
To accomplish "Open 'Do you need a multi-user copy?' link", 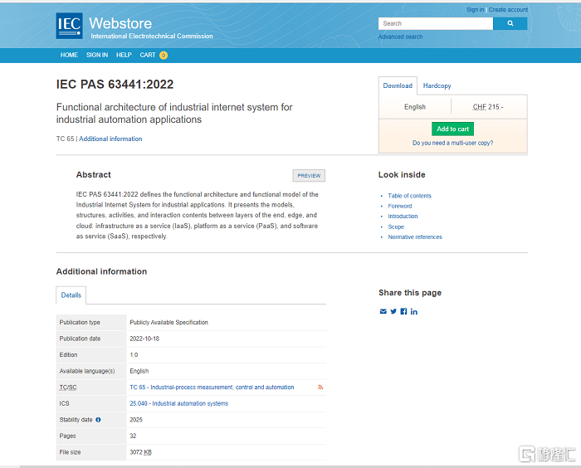I will click(x=453, y=143).
